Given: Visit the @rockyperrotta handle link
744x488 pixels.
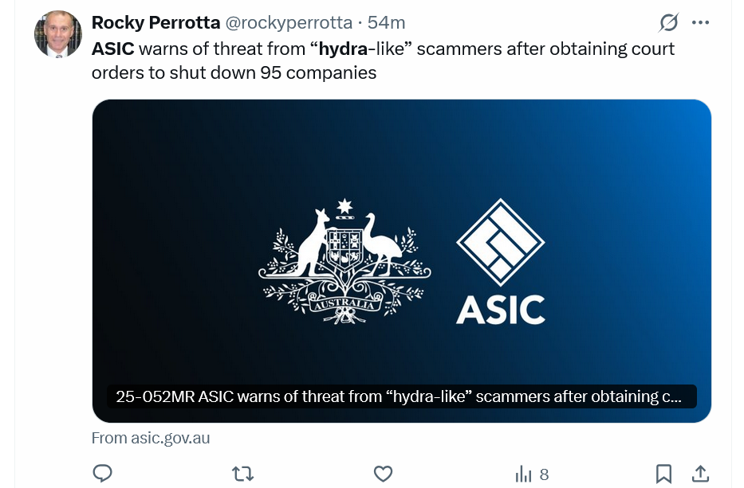Looking at the screenshot, I should (285, 22).
